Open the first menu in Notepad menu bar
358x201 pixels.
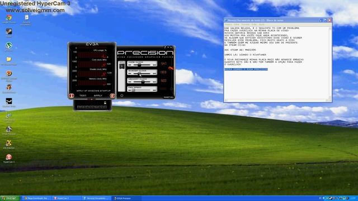point(228,25)
